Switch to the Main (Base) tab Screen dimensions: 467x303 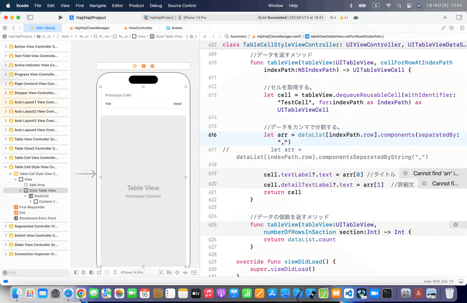[43, 28]
